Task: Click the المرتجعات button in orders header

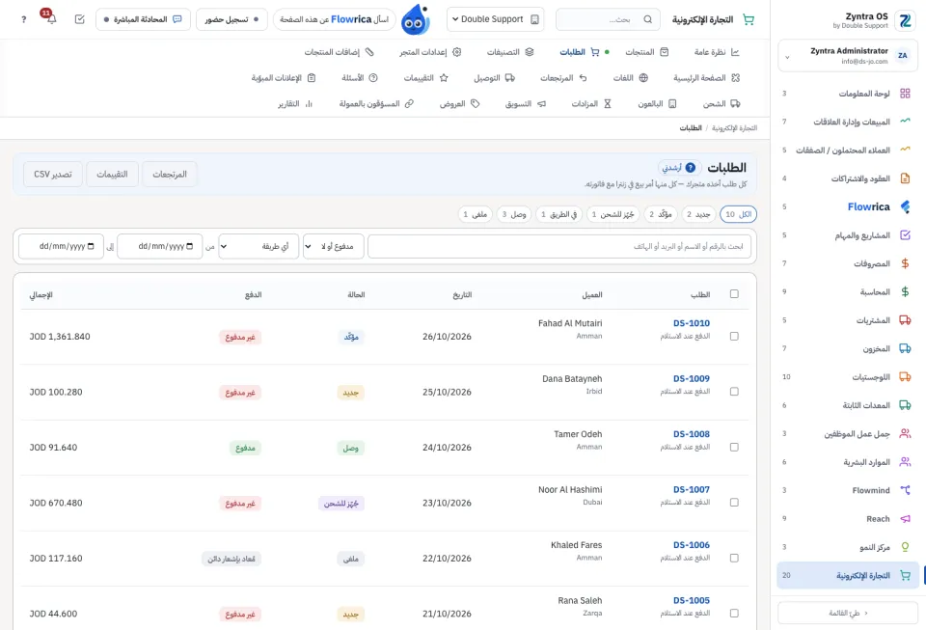Action: pos(170,175)
